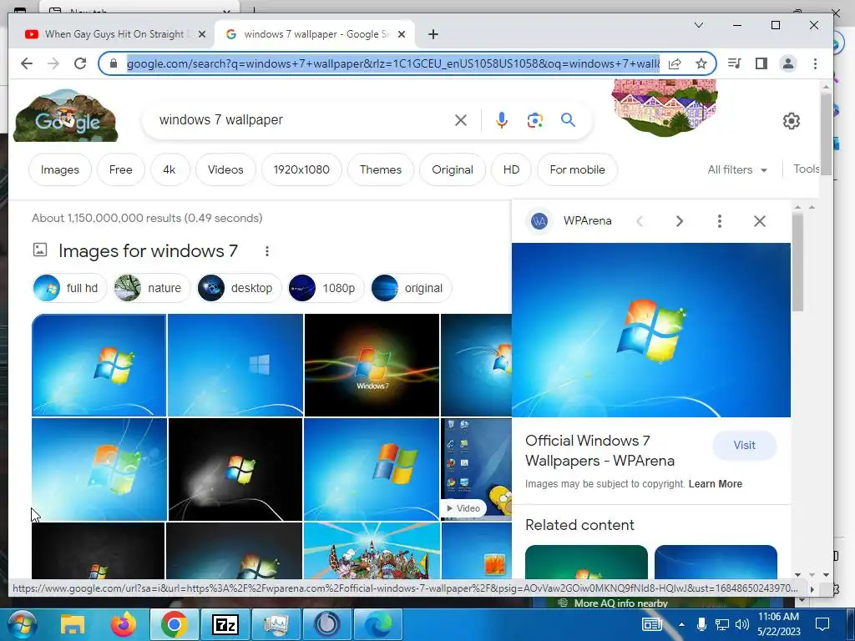Show hidden system tray icons
This screenshot has width=855, height=641.
coord(681,624)
